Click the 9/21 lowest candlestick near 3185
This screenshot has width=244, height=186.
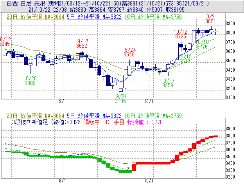pyautogui.click(x=121, y=89)
